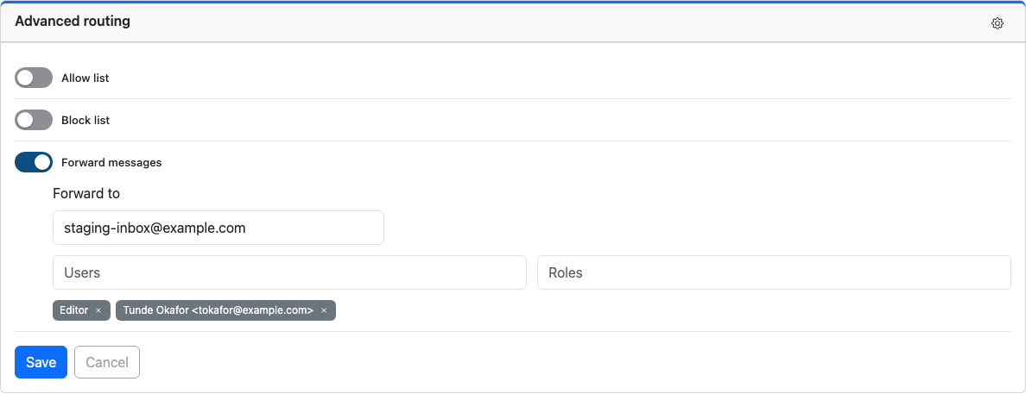Turn on the Block list switch
The image size is (1026, 394).
pyautogui.click(x=34, y=120)
